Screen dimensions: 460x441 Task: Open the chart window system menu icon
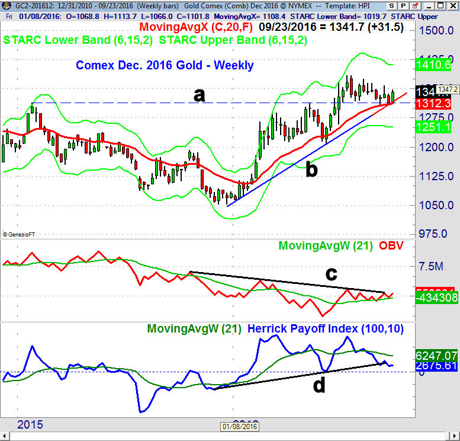tap(7, 6)
